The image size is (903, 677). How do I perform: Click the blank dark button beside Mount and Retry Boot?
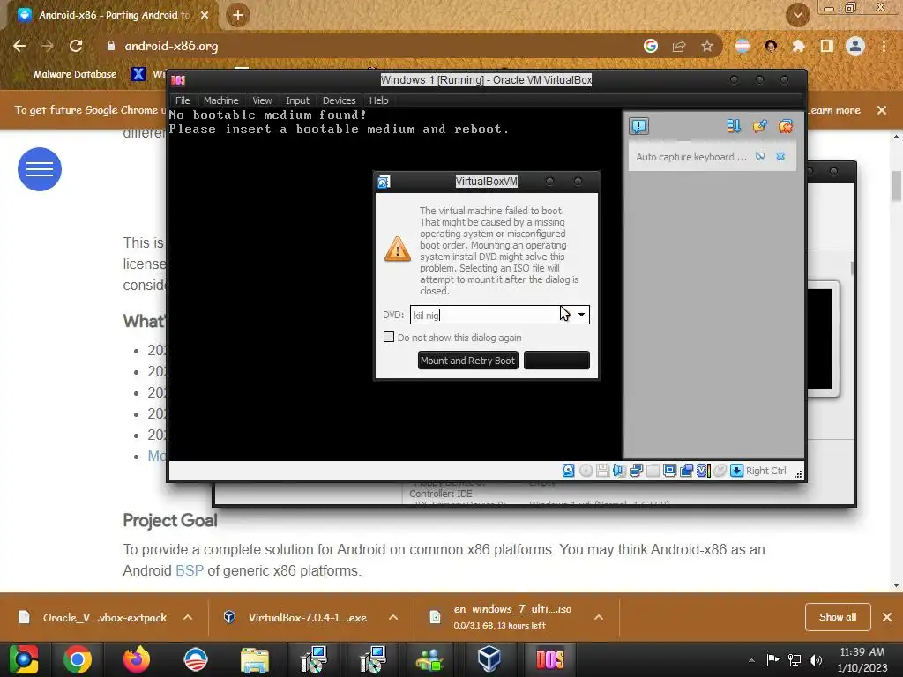[x=556, y=361]
